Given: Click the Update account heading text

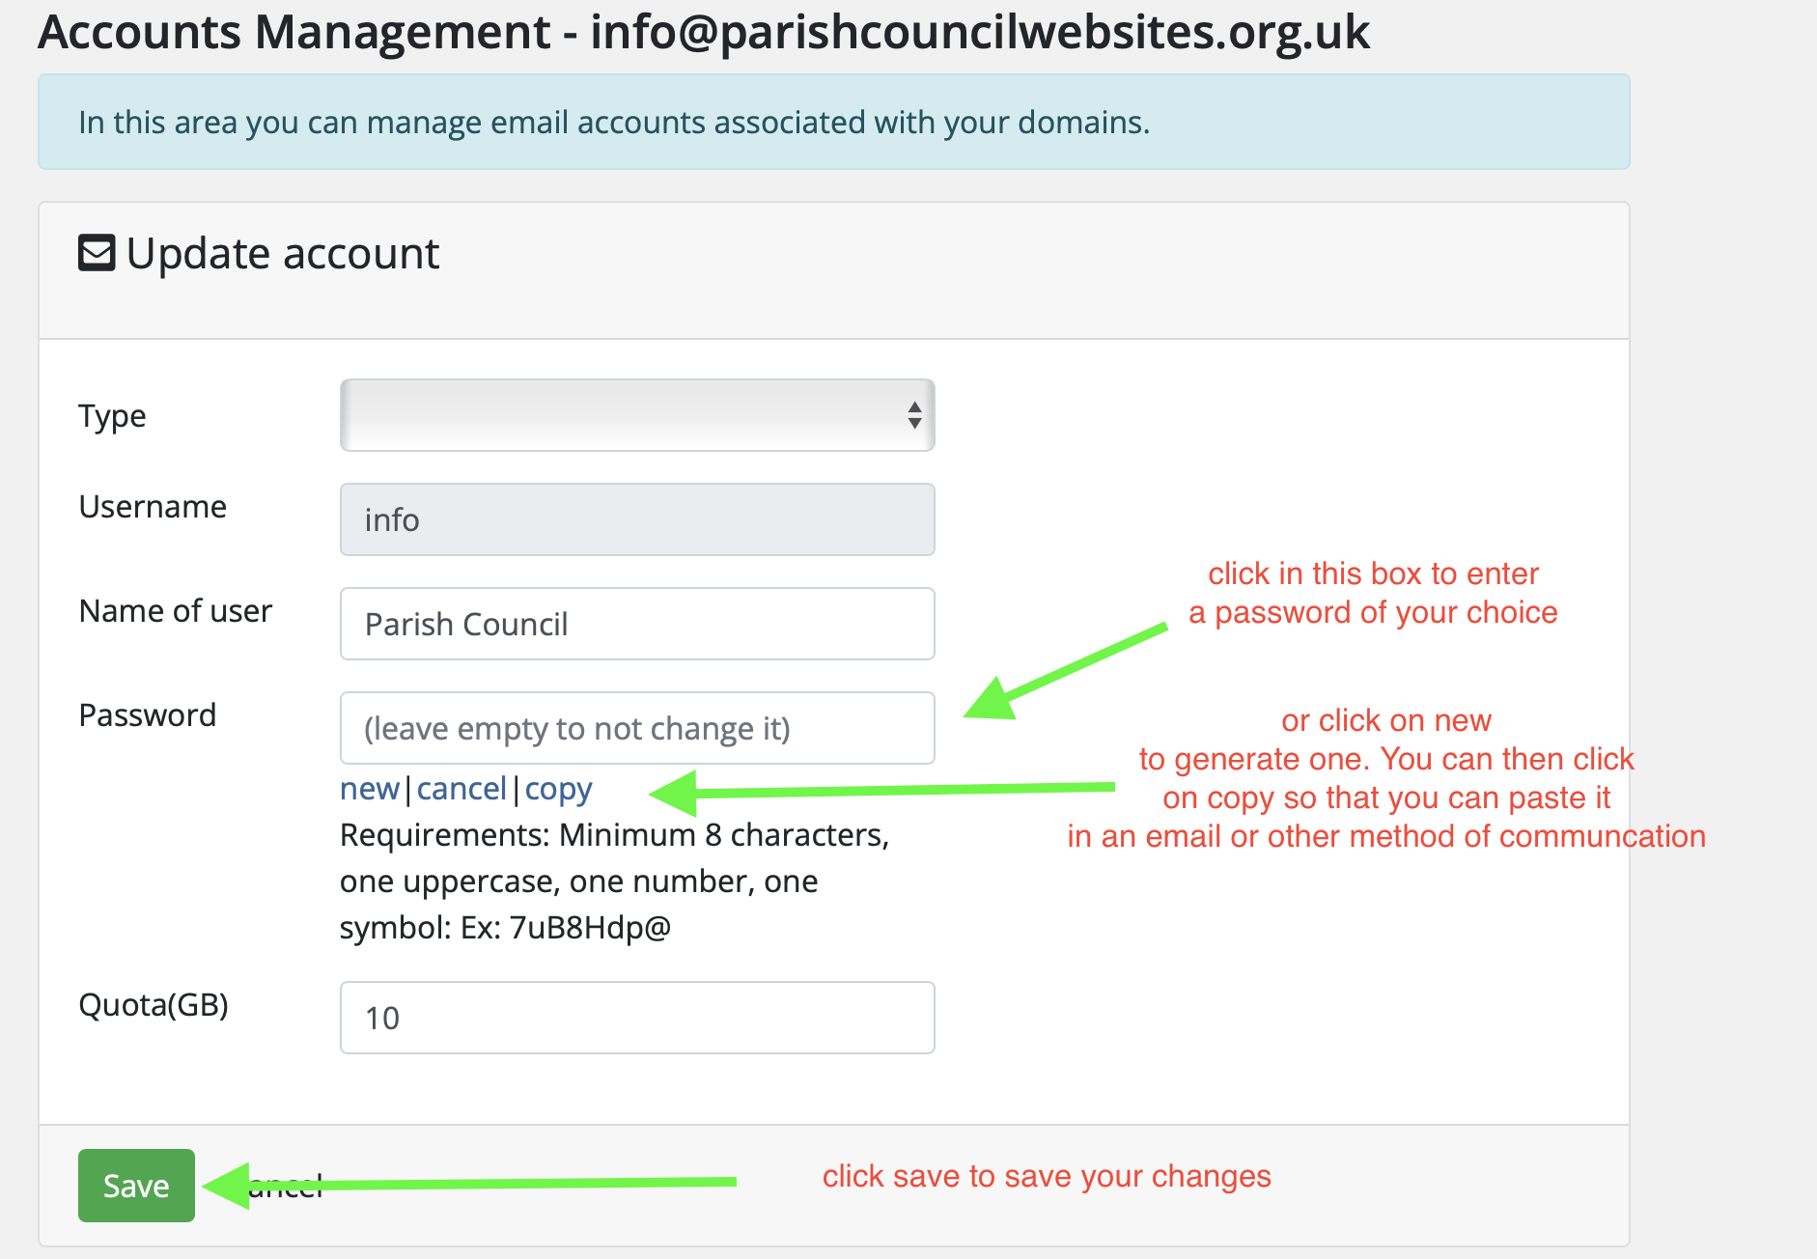Looking at the screenshot, I should [283, 254].
